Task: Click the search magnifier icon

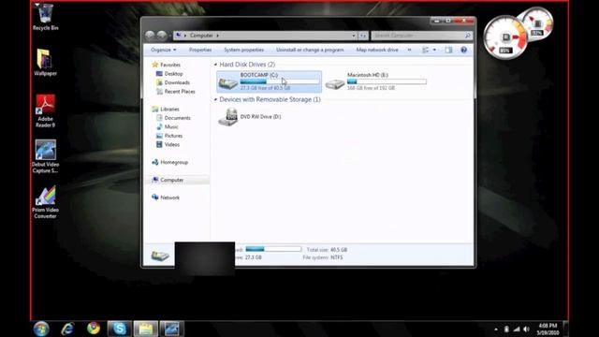Action: pyautogui.click(x=467, y=36)
